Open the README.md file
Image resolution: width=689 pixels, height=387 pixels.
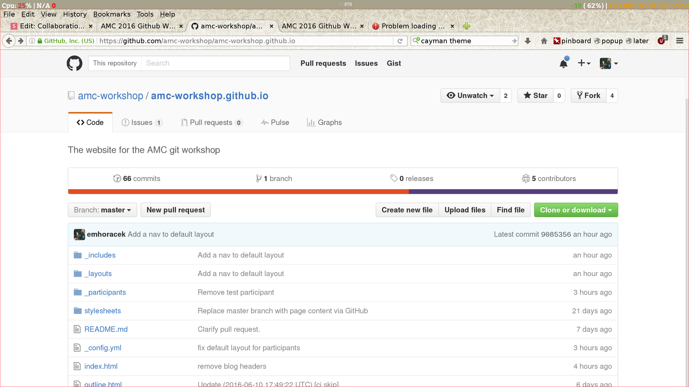click(x=106, y=329)
